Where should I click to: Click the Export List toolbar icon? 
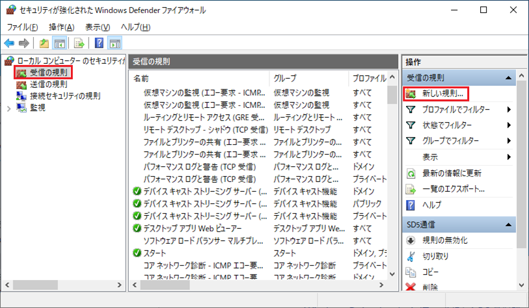tap(79, 43)
